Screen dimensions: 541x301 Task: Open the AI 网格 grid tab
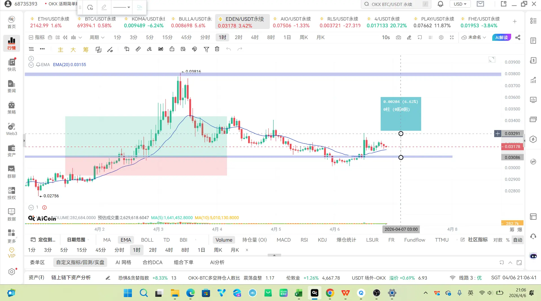click(123, 262)
